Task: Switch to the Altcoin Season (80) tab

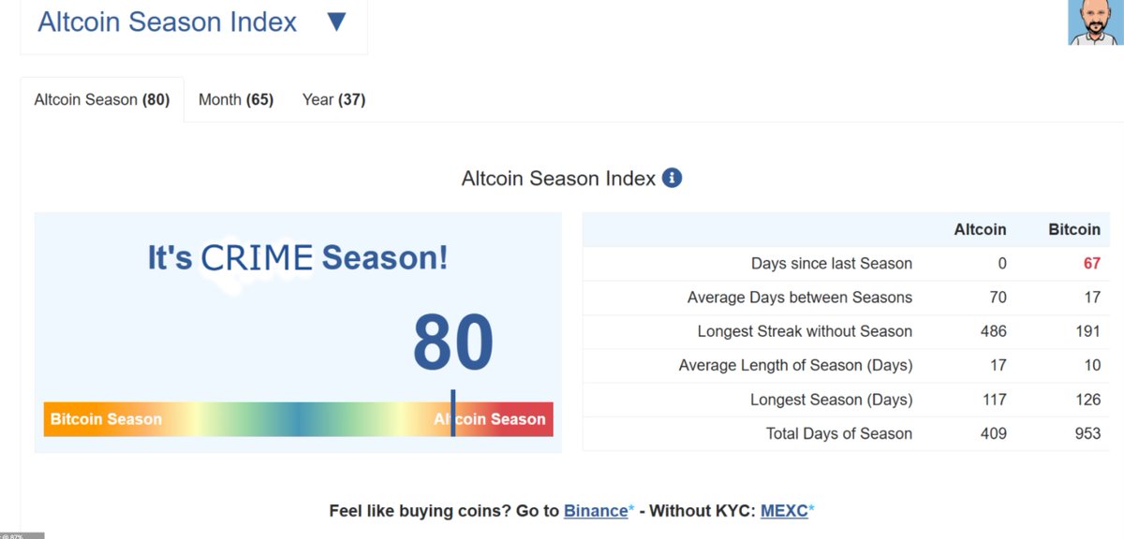Action: click(102, 100)
